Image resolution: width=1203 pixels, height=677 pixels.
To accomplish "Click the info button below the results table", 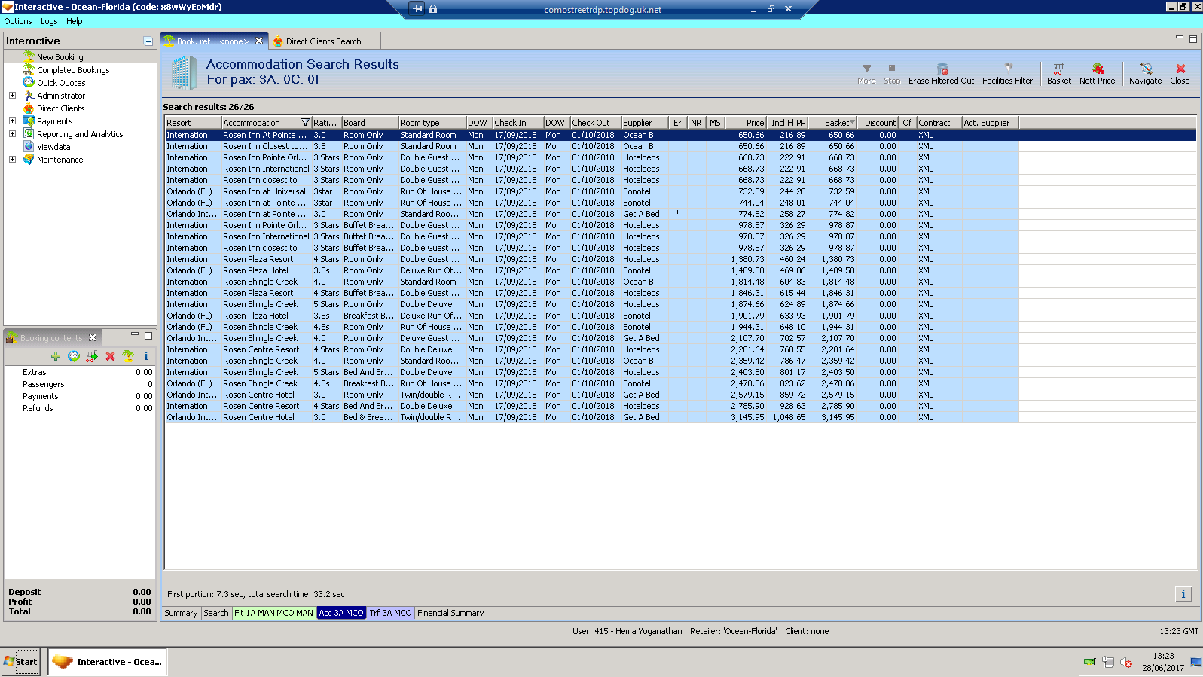I will click(1183, 594).
